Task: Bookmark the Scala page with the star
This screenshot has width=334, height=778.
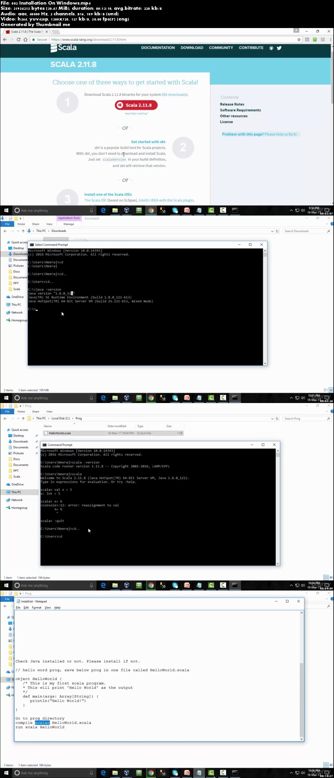Action: 299,39
